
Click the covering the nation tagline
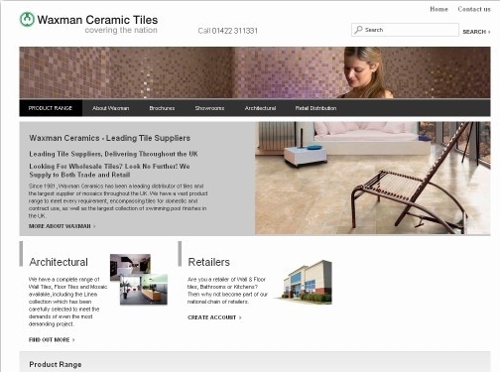[121, 30]
